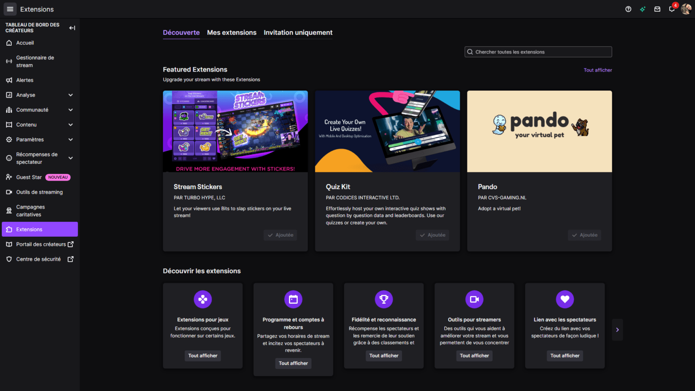Open the external Portail des créateurs link arrow

[x=71, y=244]
